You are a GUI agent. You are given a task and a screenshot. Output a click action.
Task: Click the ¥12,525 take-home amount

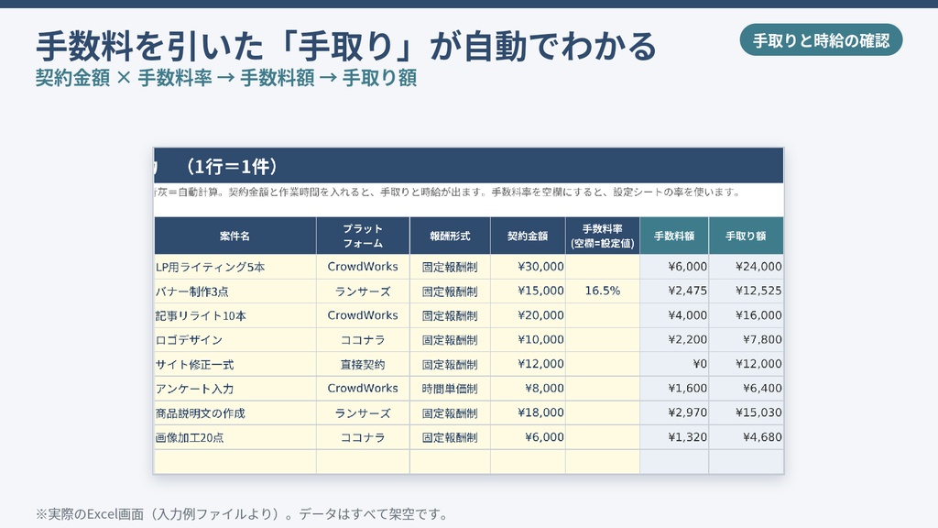click(x=746, y=291)
